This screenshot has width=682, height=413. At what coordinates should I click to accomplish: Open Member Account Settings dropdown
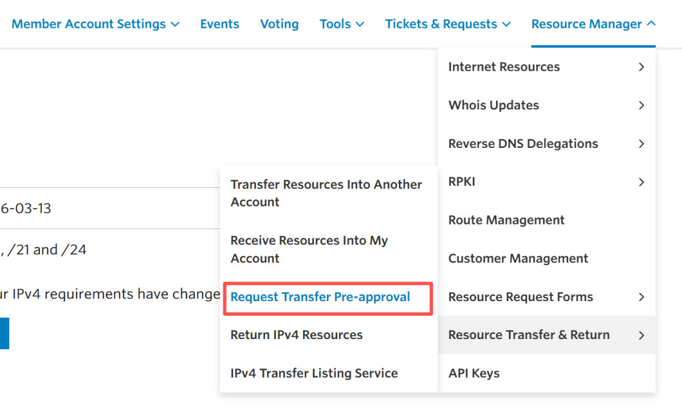95,24
